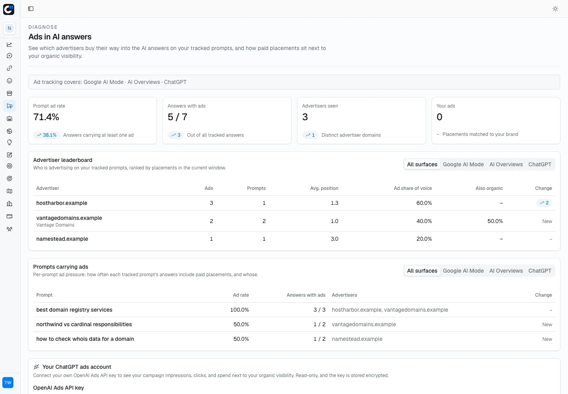Image resolution: width=568 pixels, height=394 pixels.
Task: Click the plug icon beside ChatGPT ads account
Action: pyautogui.click(x=36, y=367)
